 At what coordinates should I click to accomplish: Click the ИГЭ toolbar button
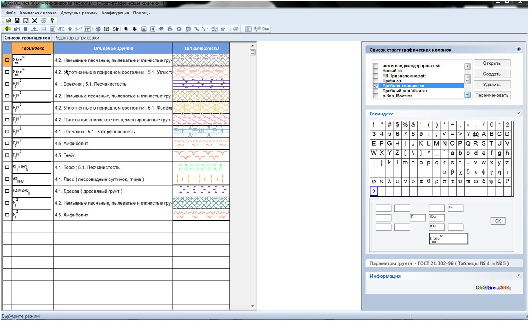61,29
